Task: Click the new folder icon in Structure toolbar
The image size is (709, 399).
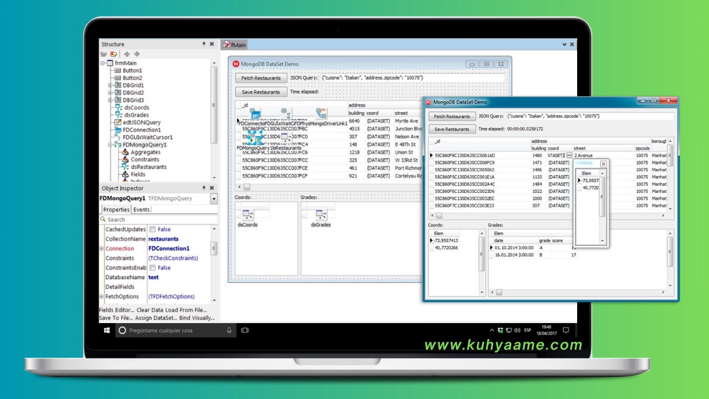Action: (x=103, y=54)
